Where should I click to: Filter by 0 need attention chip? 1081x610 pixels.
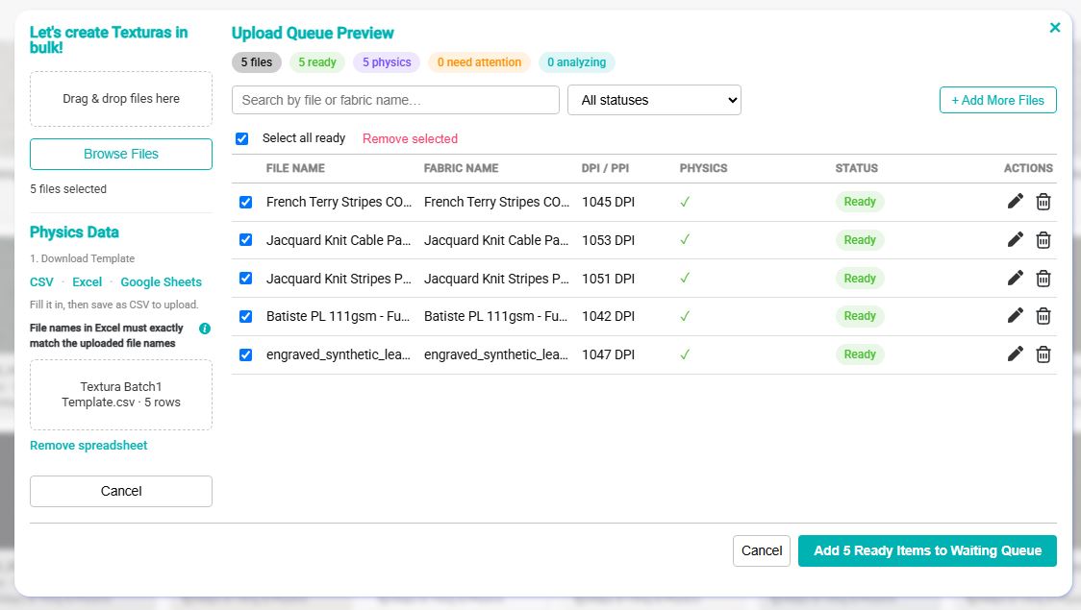tap(479, 62)
